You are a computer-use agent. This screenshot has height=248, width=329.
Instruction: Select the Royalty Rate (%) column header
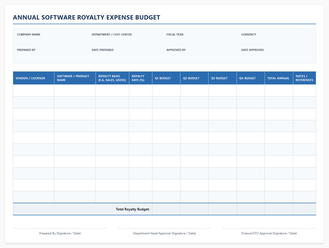pos(141,78)
